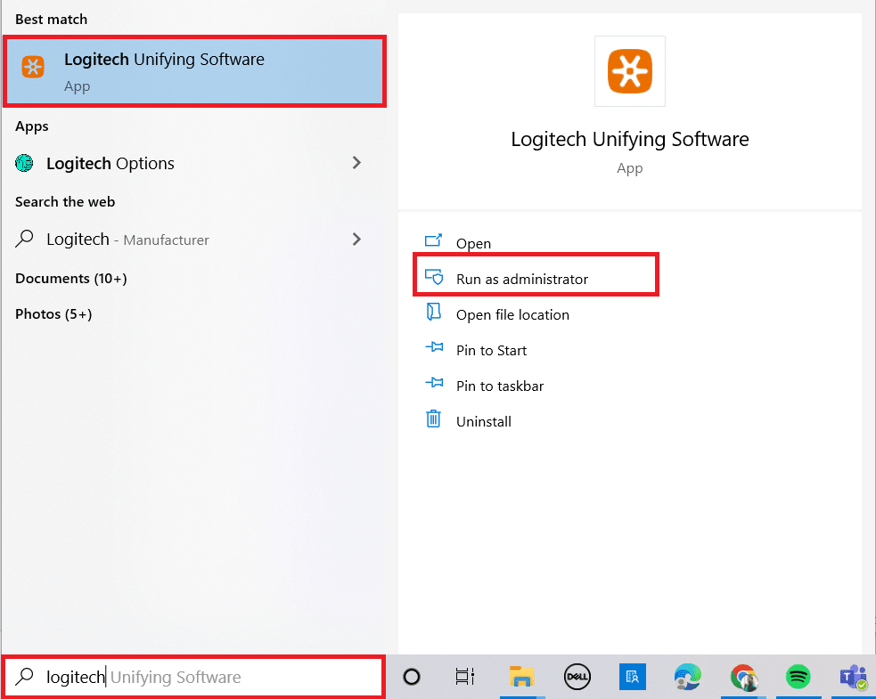Open File Explorer from the taskbar
Viewport: 876px width, 699px height.
click(x=521, y=676)
